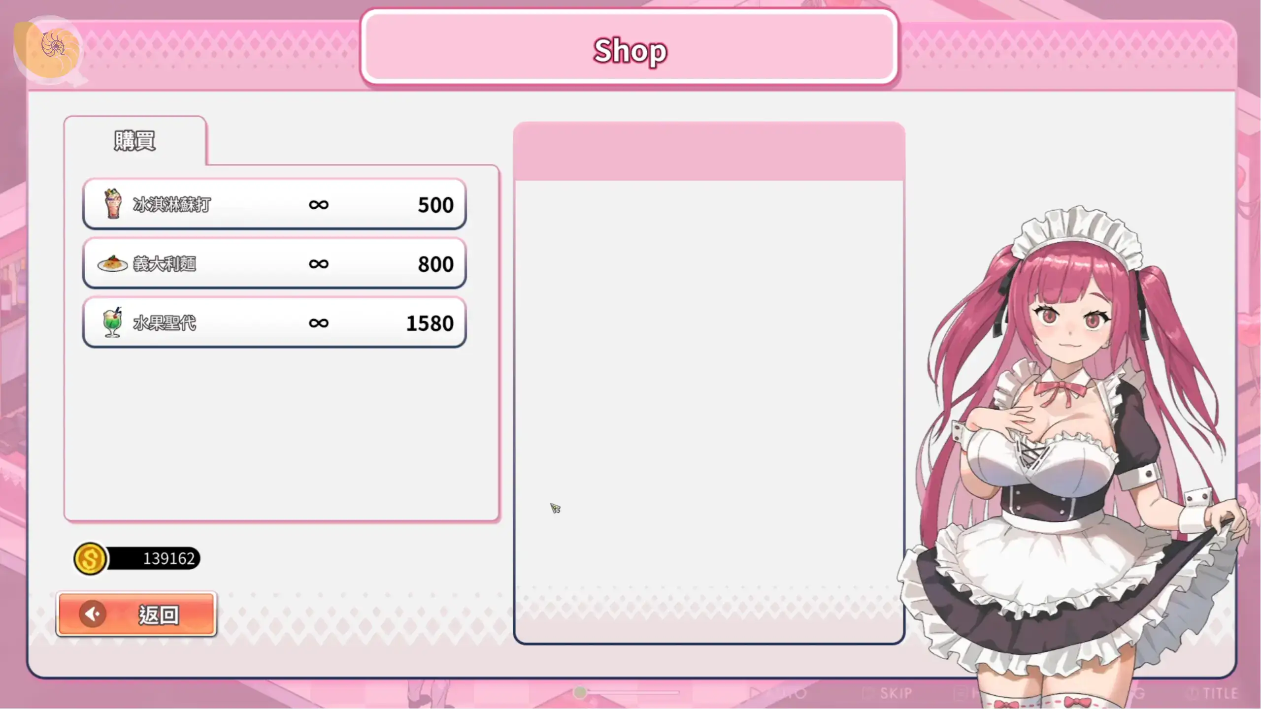Click the spaghetti plate icon
The height and width of the screenshot is (709, 1261).
point(113,264)
